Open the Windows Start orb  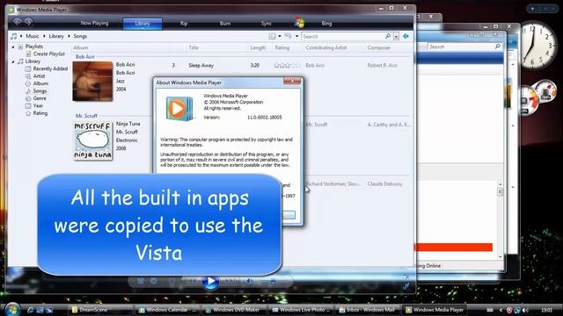(x=12, y=309)
